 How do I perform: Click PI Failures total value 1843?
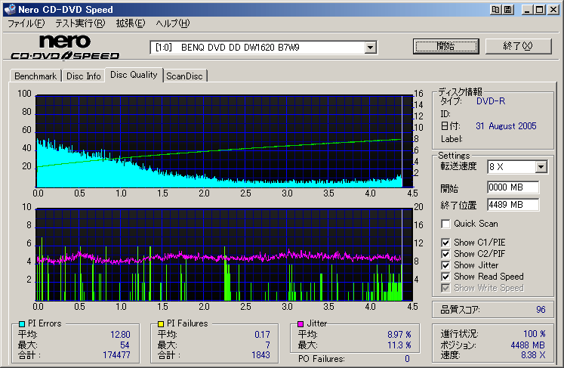[x=260, y=355]
